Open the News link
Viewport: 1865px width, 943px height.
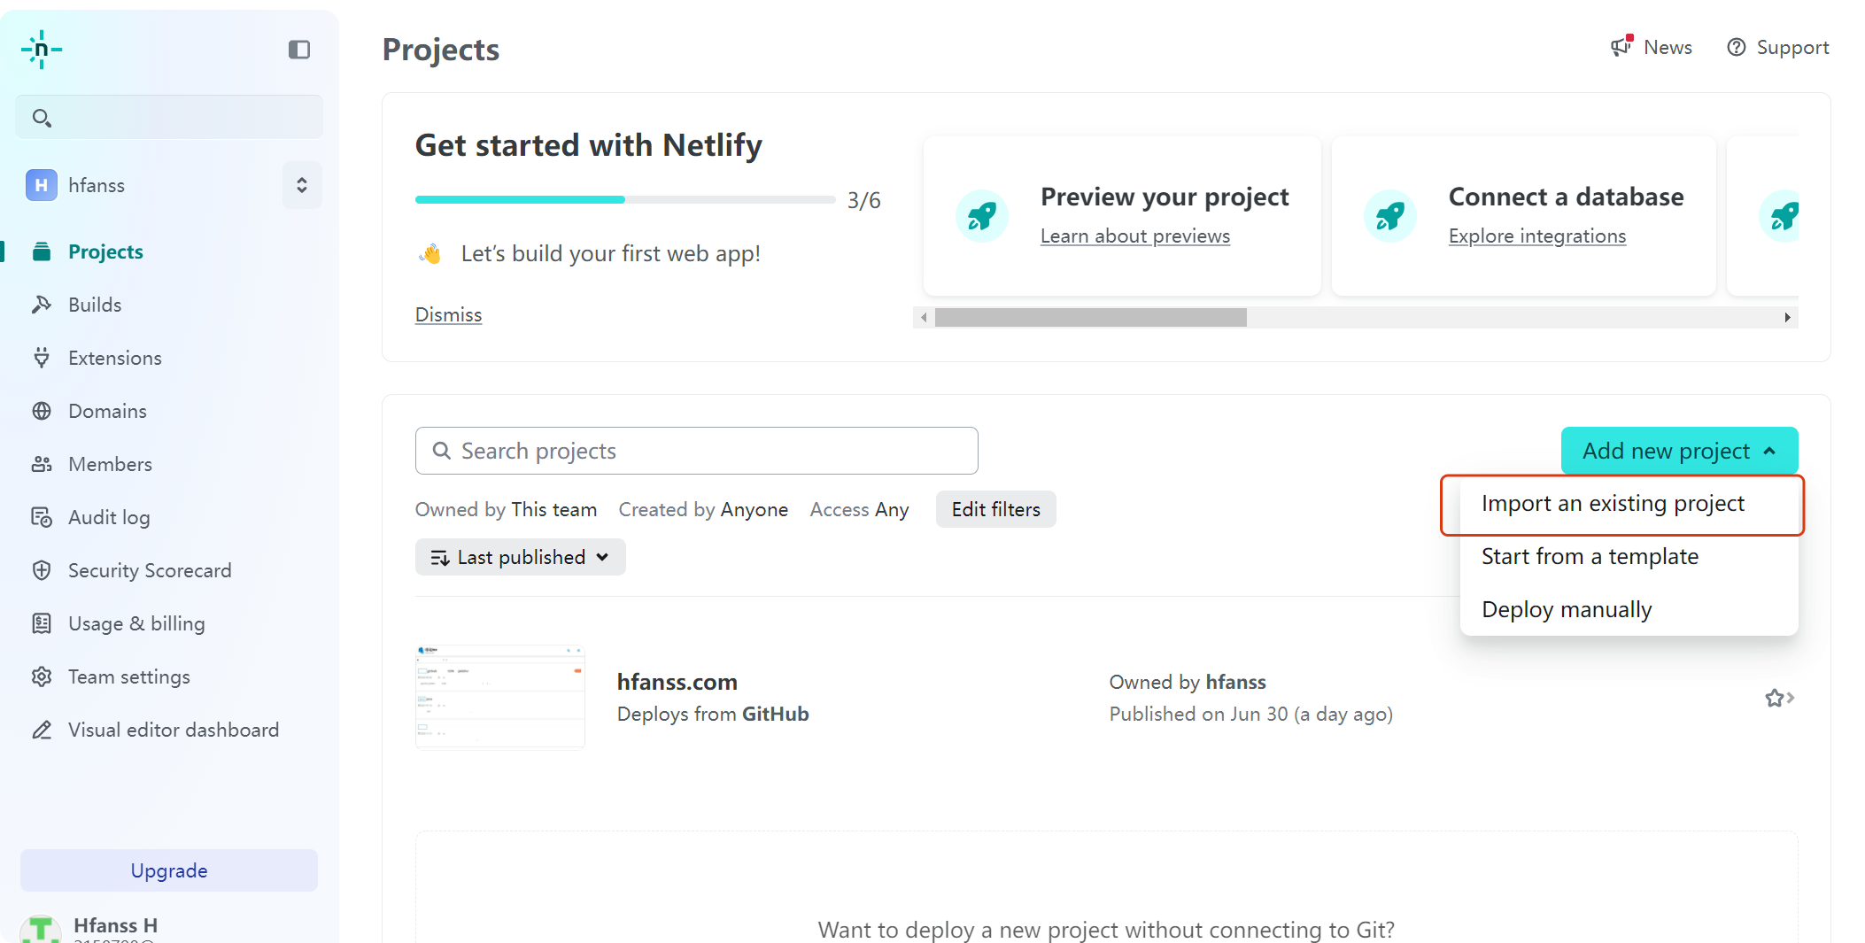1651,47
